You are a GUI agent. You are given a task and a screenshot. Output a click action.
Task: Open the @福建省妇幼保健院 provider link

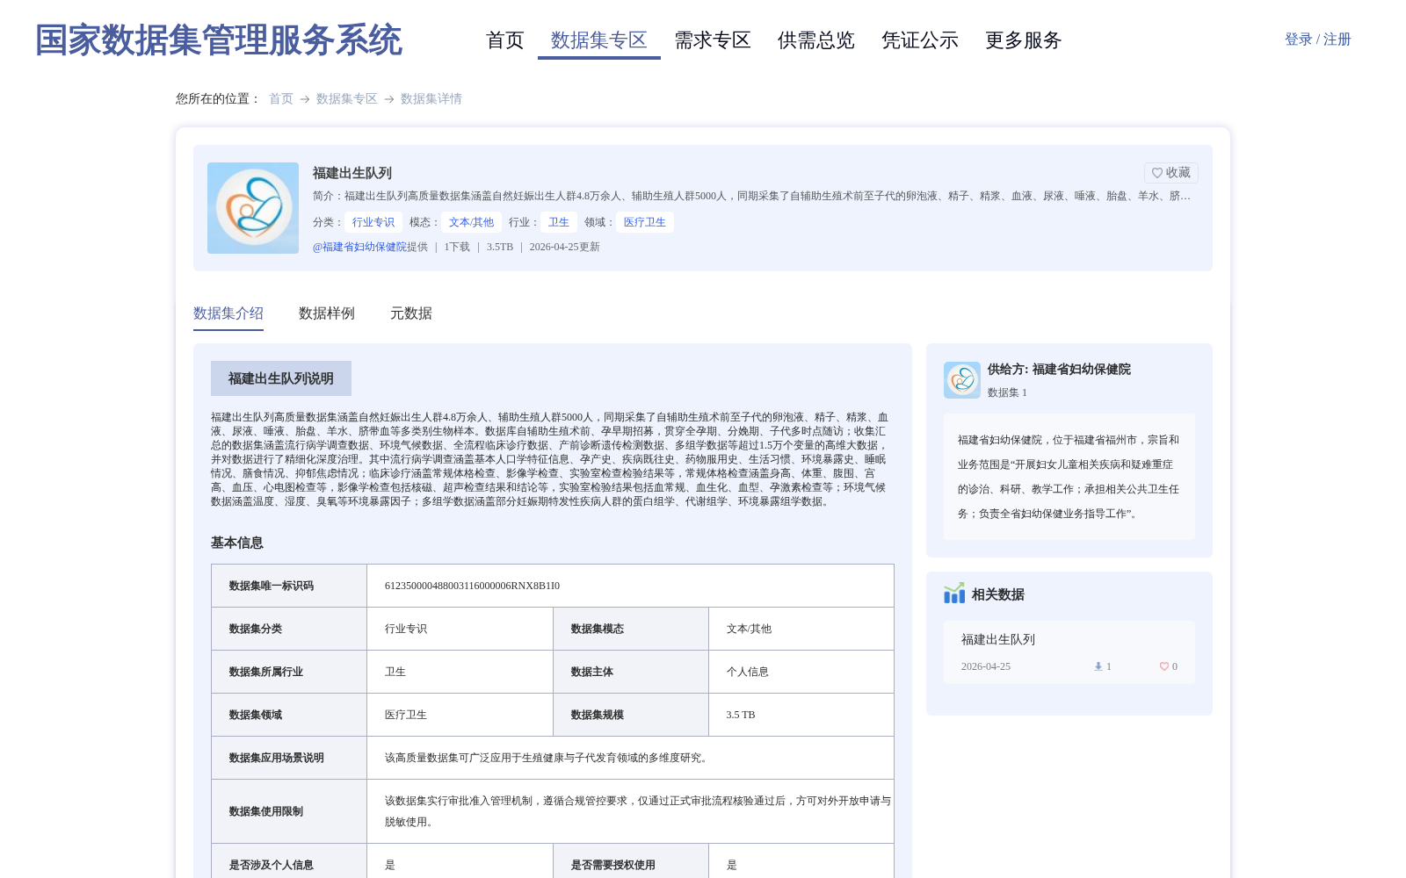(359, 247)
